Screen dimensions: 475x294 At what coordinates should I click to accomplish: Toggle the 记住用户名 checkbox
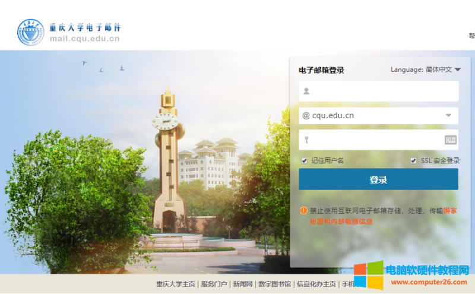305,160
